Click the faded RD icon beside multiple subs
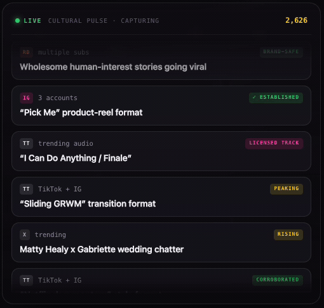The height and width of the screenshot is (308, 324). point(27,52)
